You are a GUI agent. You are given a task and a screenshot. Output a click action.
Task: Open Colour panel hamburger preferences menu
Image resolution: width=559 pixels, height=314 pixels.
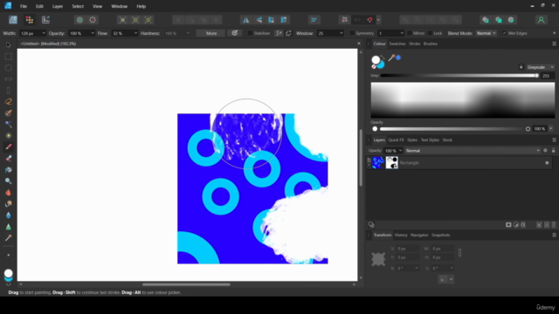tap(554, 44)
